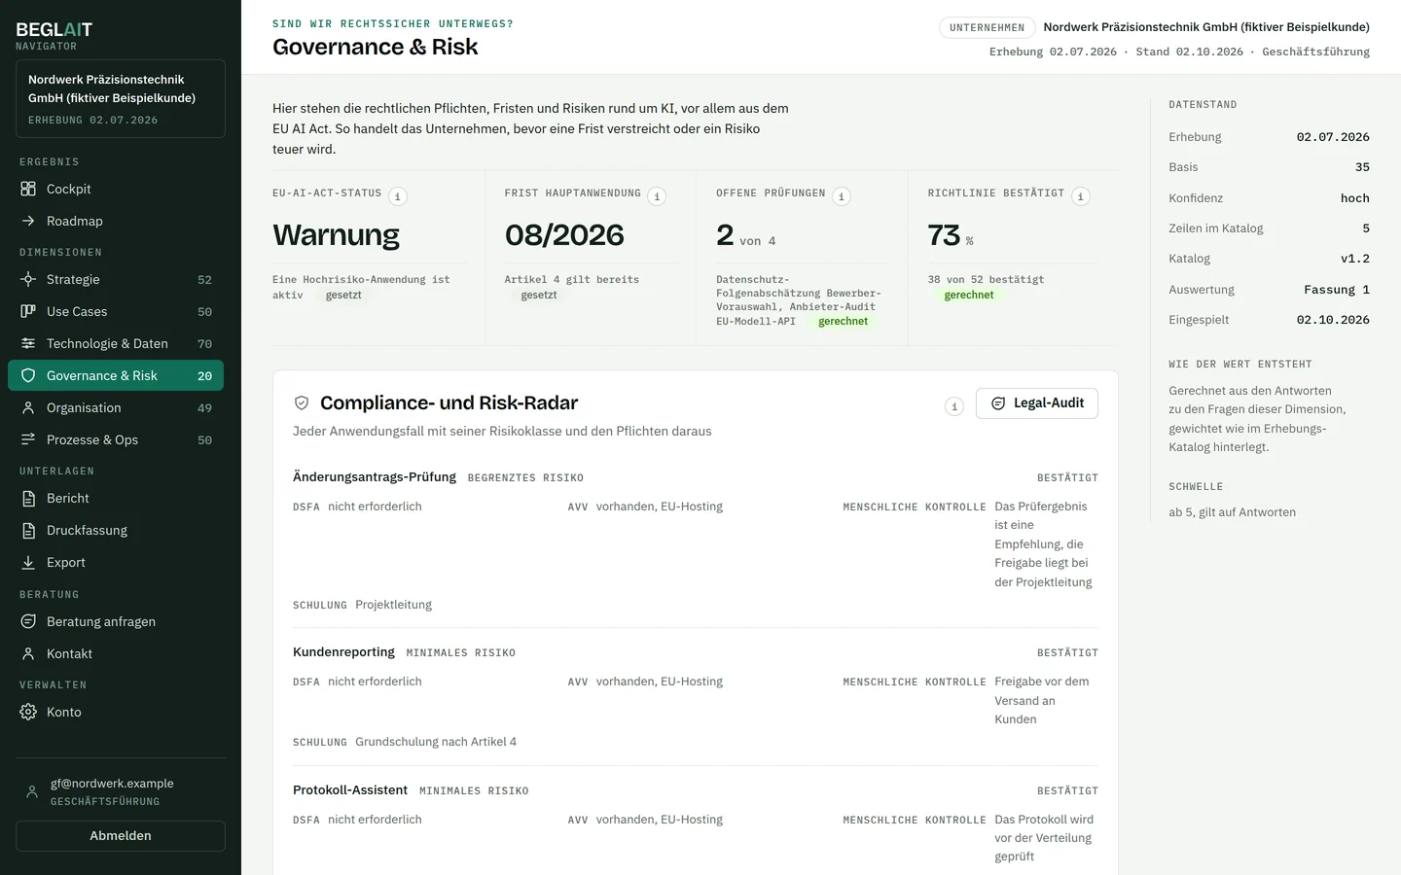Click the Warnung status value

click(x=336, y=234)
